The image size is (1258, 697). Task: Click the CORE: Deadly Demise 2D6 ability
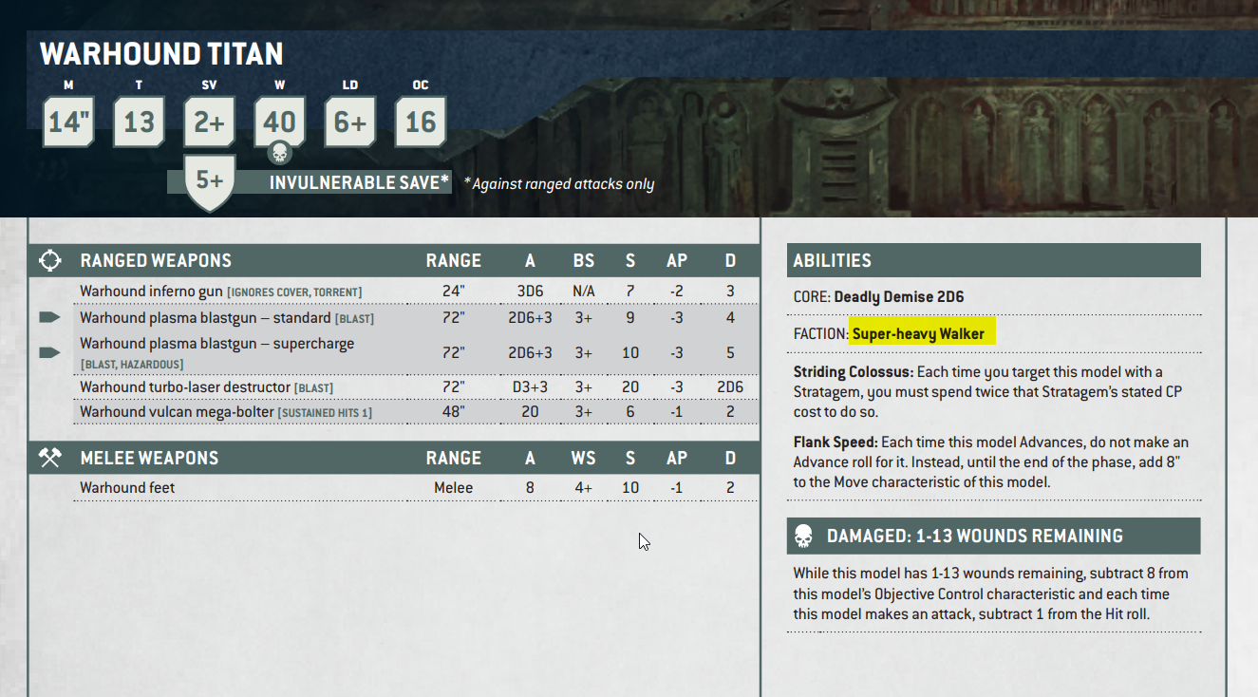(878, 297)
